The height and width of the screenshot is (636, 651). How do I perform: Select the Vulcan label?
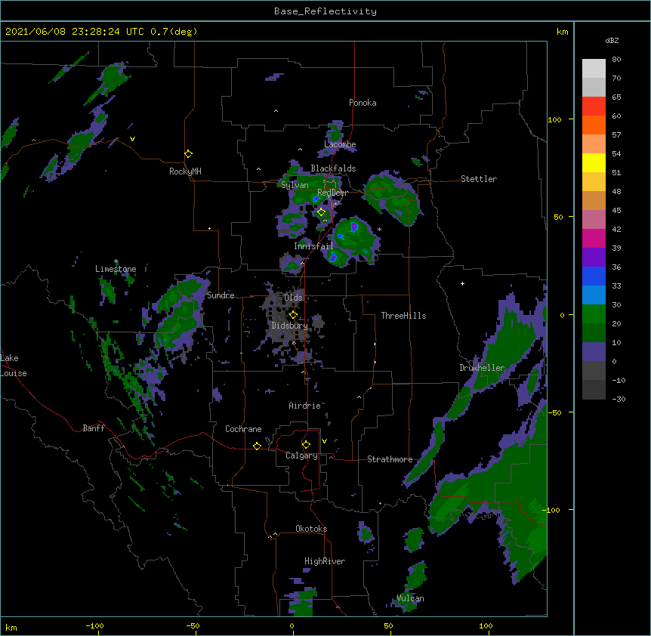pyautogui.click(x=410, y=598)
